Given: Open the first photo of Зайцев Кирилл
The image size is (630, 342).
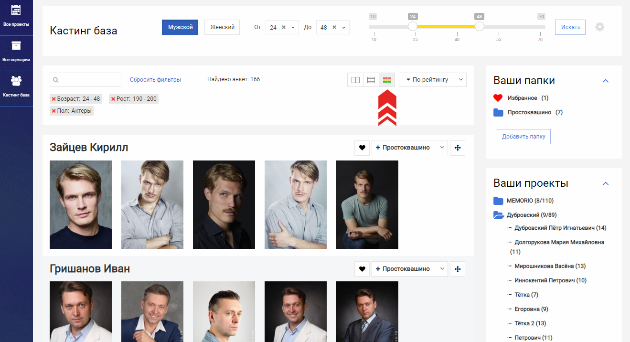Looking at the screenshot, I should click(81, 204).
